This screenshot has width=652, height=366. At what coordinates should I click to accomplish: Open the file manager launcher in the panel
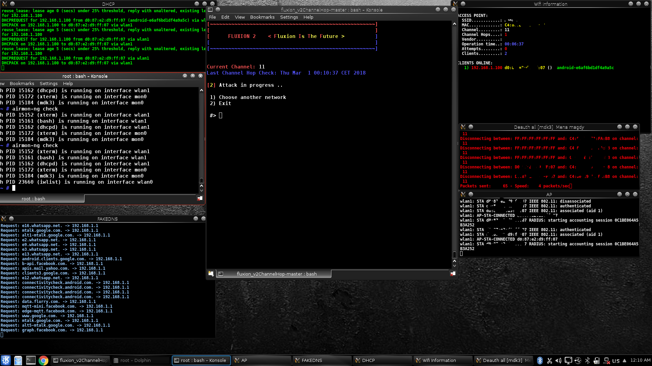pyautogui.click(x=18, y=360)
